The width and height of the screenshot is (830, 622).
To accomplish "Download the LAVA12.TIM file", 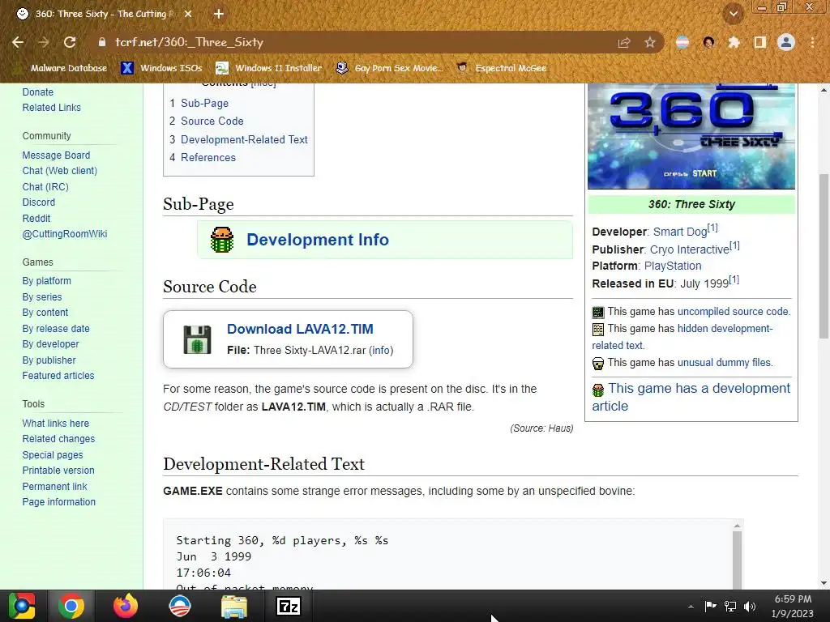I will pos(300,329).
